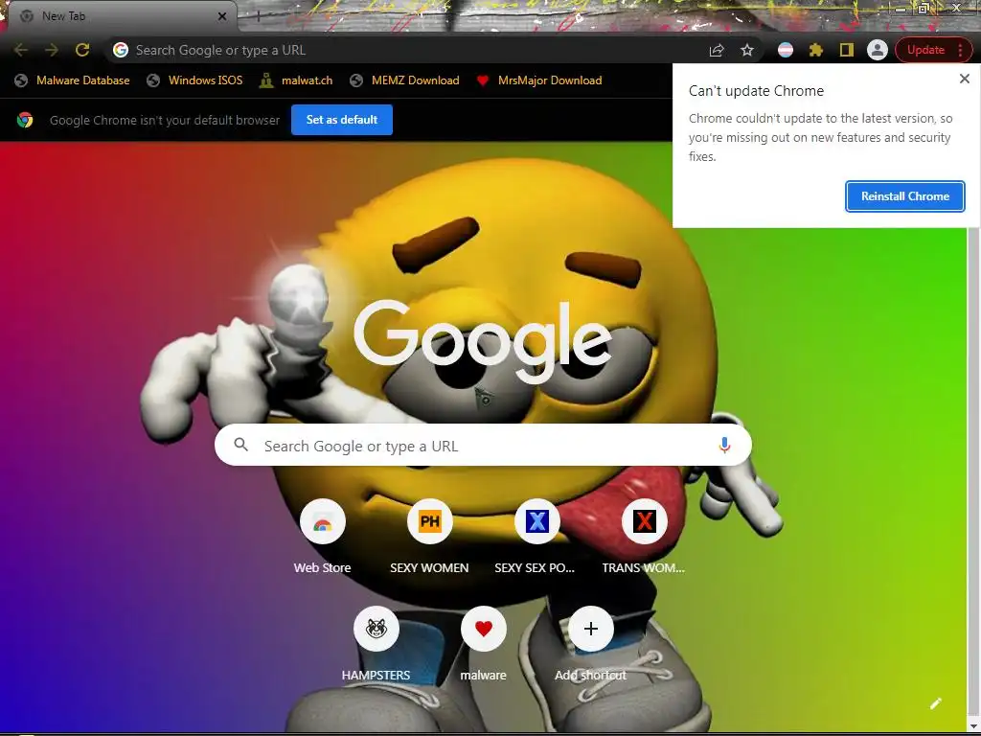Start voice search with microphone icon
Screen dimensions: 981x736
pyautogui.click(x=724, y=445)
